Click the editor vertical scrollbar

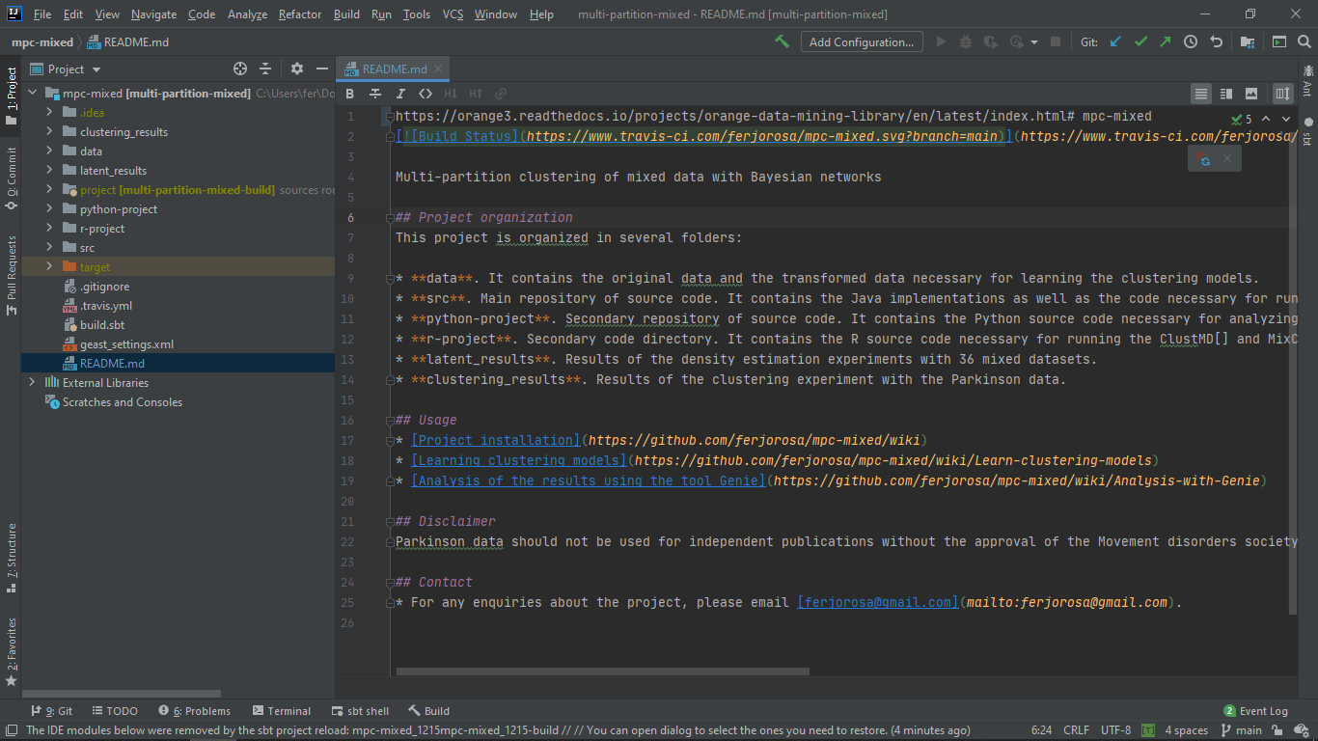1294,362
